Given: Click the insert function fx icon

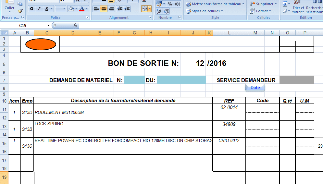Looking at the screenshot, I should point(75,25).
